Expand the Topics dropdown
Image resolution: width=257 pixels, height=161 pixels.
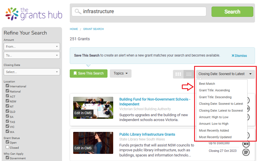pos(120,73)
